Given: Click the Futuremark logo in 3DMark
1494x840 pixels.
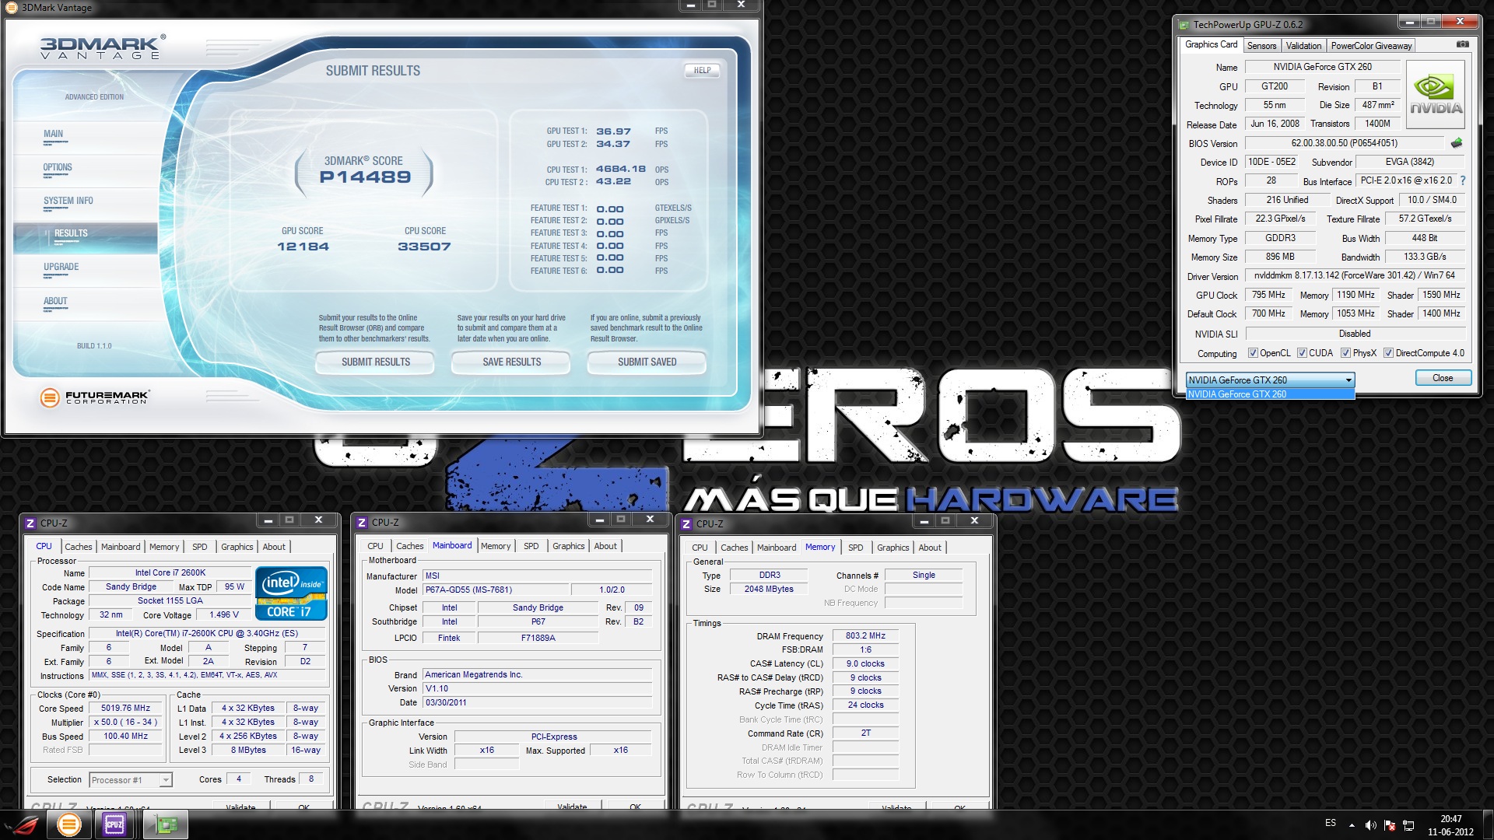Looking at the screenshot, I should point(94,397).
